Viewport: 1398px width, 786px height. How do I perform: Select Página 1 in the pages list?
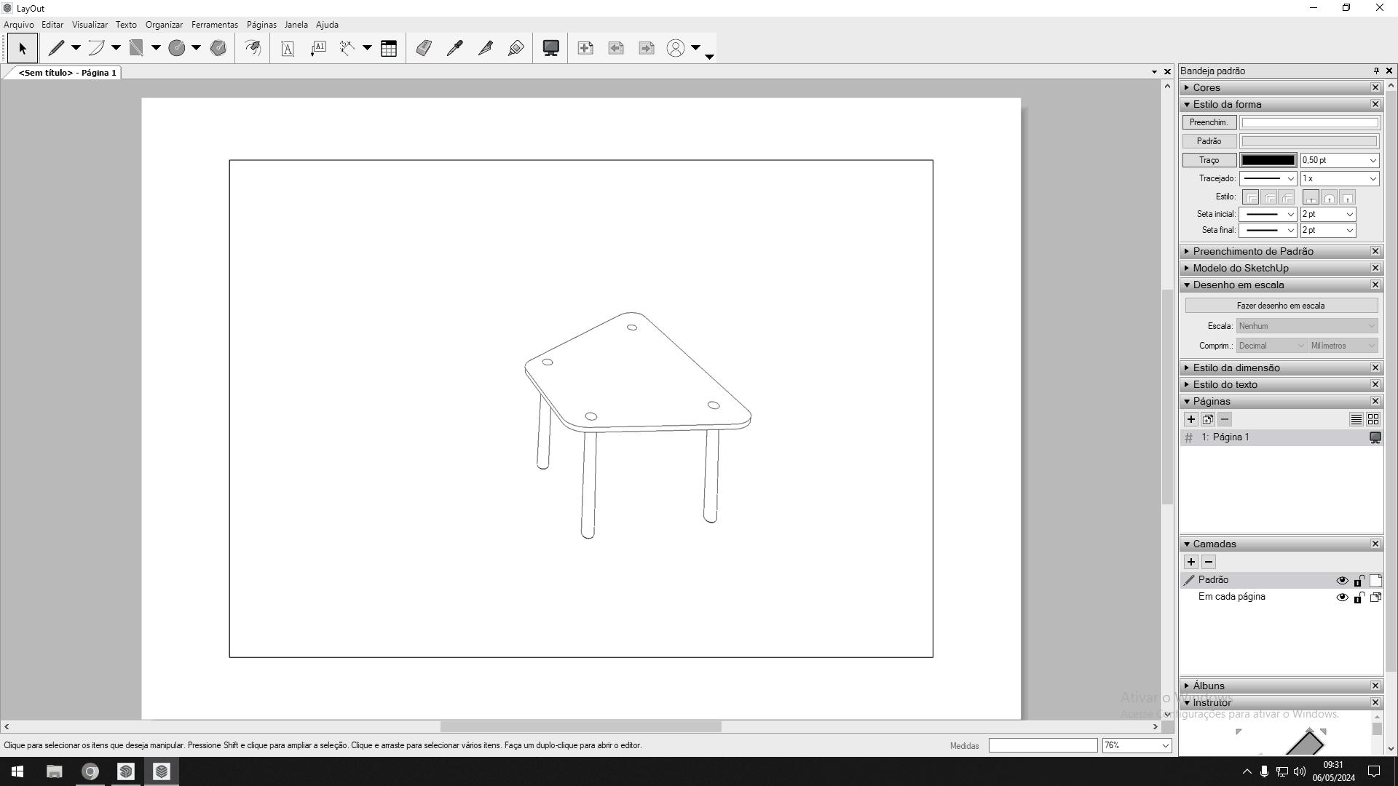pos(1281,437)
